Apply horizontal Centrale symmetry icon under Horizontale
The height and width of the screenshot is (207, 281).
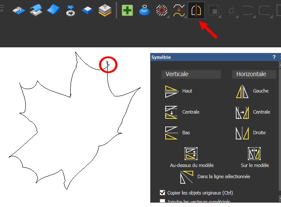pos(242,113)
